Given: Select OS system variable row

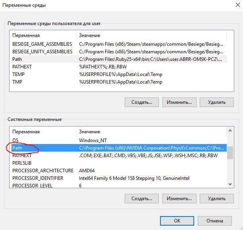Looking at the screenshot, I should (119, 140).
